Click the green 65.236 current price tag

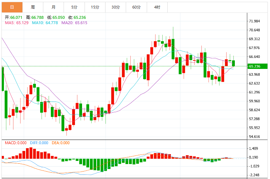click(258, 66)
